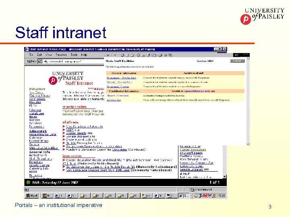Open the Help menu
This screenshot has width=290, height=217.
coord(84,55)
